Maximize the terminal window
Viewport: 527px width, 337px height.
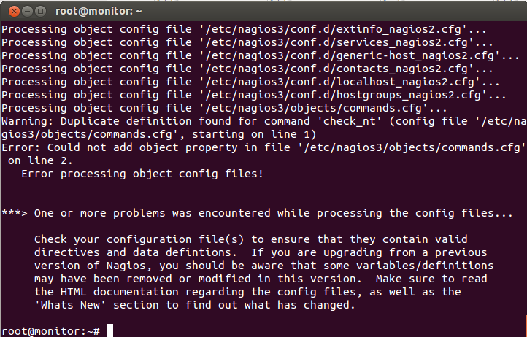click(x=39, y=11)
